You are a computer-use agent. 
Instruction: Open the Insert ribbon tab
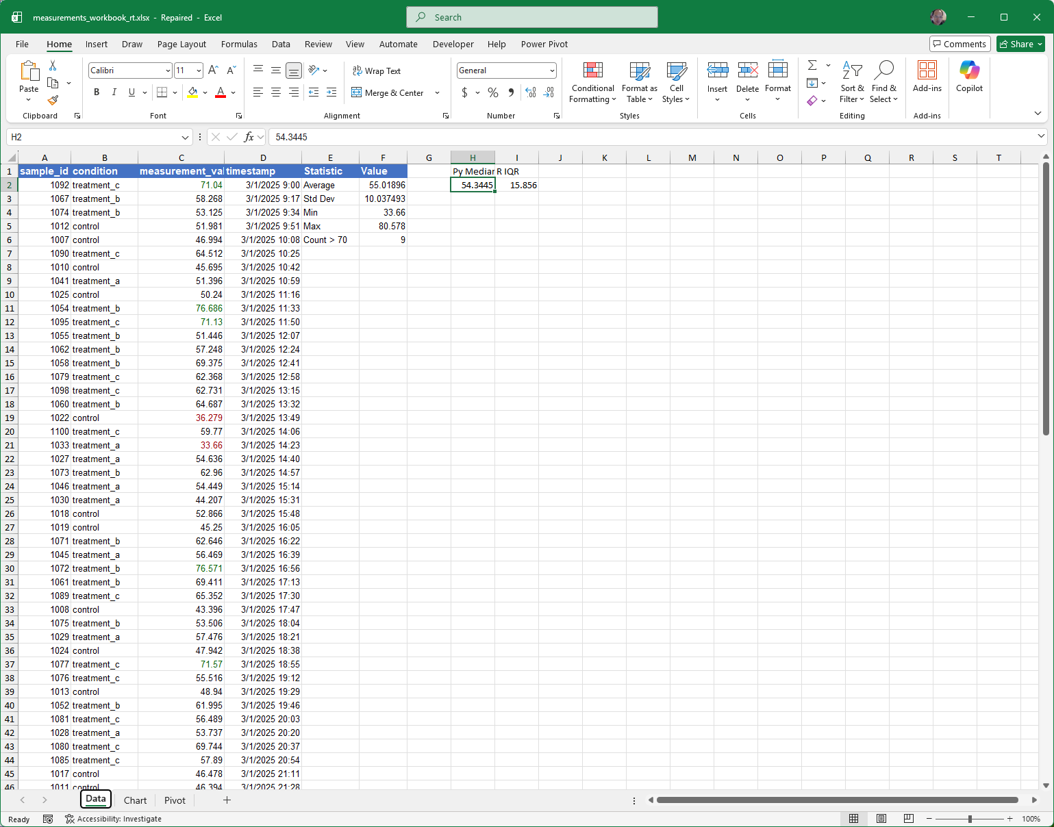point(97,44)
